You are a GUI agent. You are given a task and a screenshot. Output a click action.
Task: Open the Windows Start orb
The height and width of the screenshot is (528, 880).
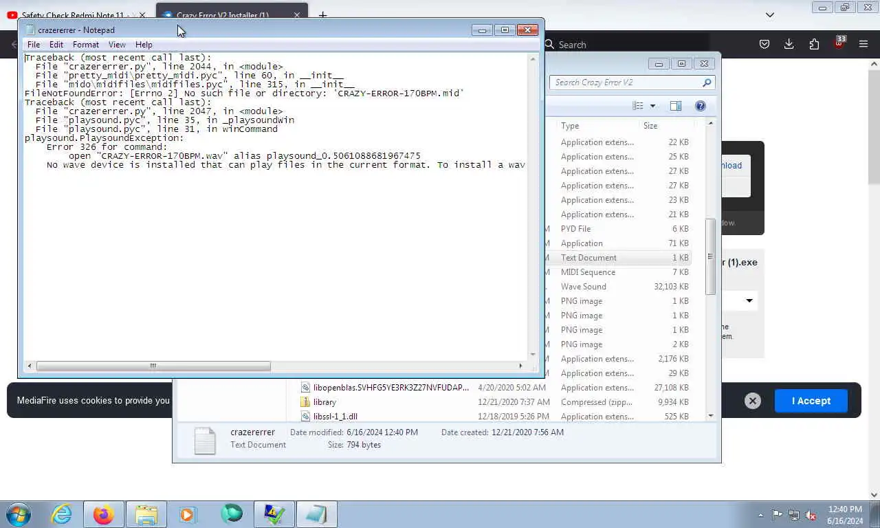click(x=18, y=514)
